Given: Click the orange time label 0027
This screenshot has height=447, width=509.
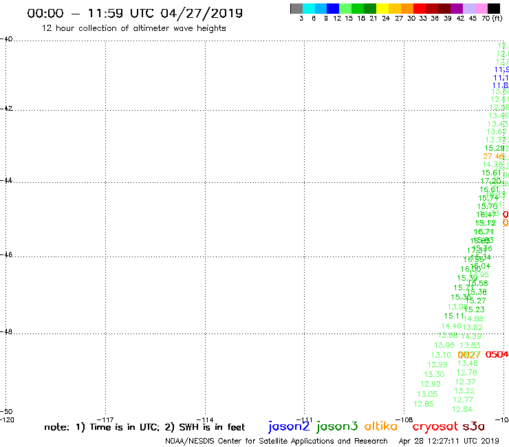Looking at the screenshot, I should 468,355.
